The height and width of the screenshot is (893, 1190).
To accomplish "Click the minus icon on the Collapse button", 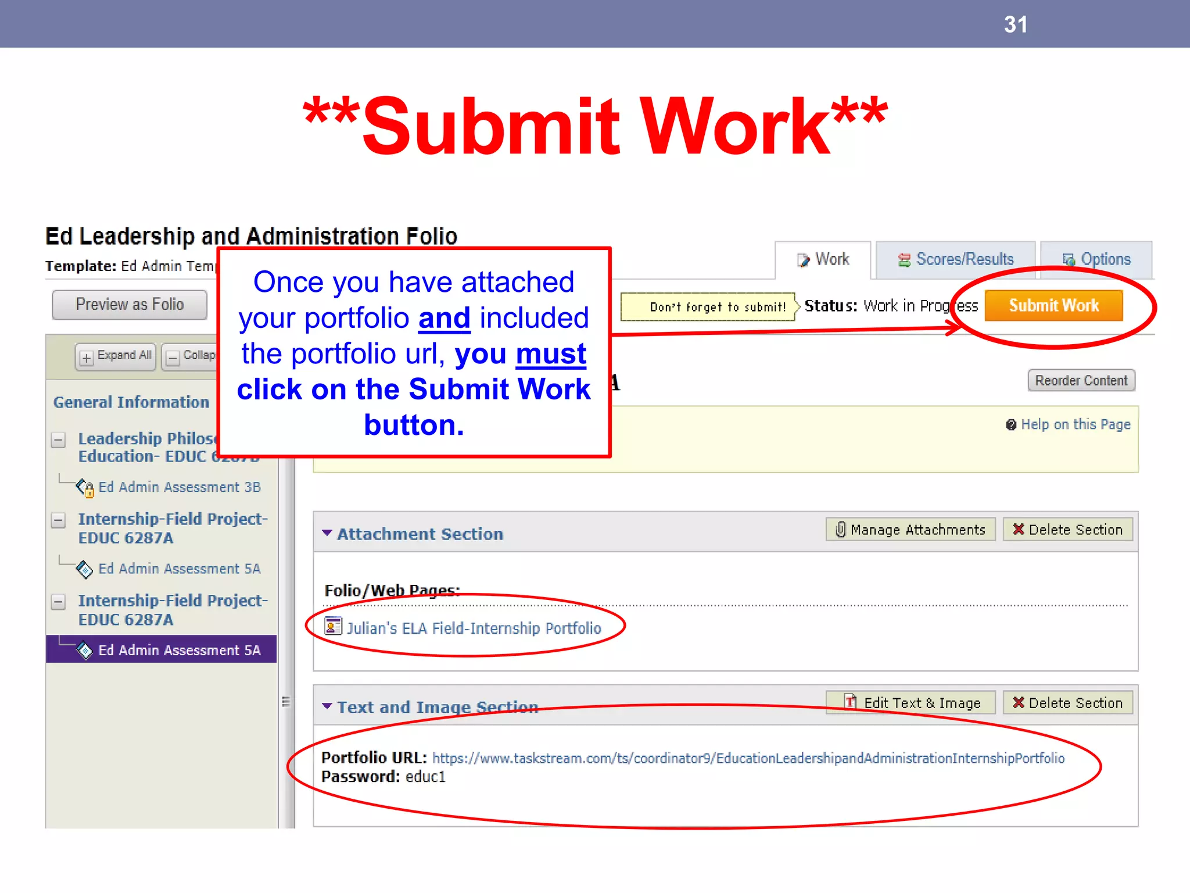I will point(173,358).
